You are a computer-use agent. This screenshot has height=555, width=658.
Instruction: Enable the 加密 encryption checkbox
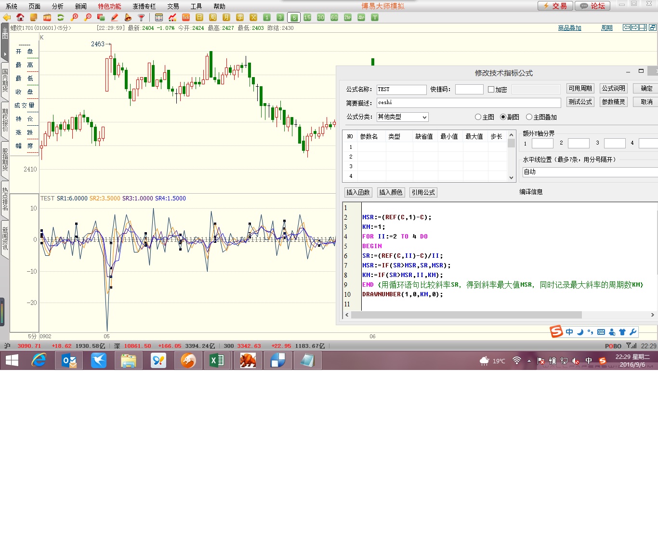tap(491, 90)
